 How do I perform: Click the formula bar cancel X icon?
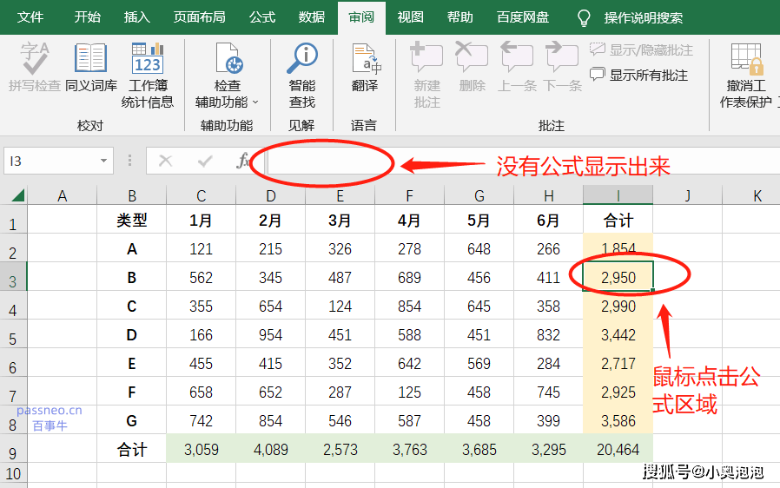point(165,161)
